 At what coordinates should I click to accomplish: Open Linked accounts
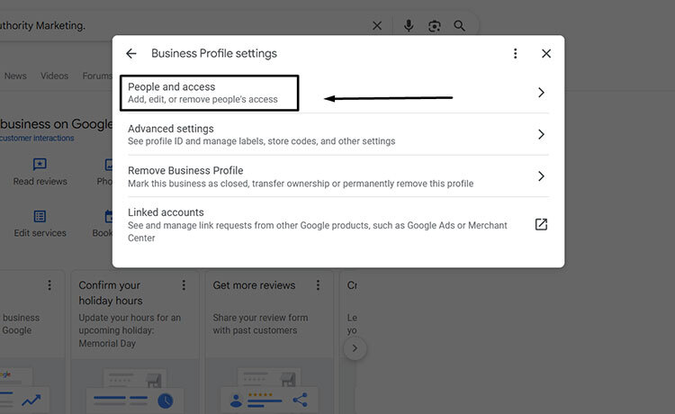(337, 225)
